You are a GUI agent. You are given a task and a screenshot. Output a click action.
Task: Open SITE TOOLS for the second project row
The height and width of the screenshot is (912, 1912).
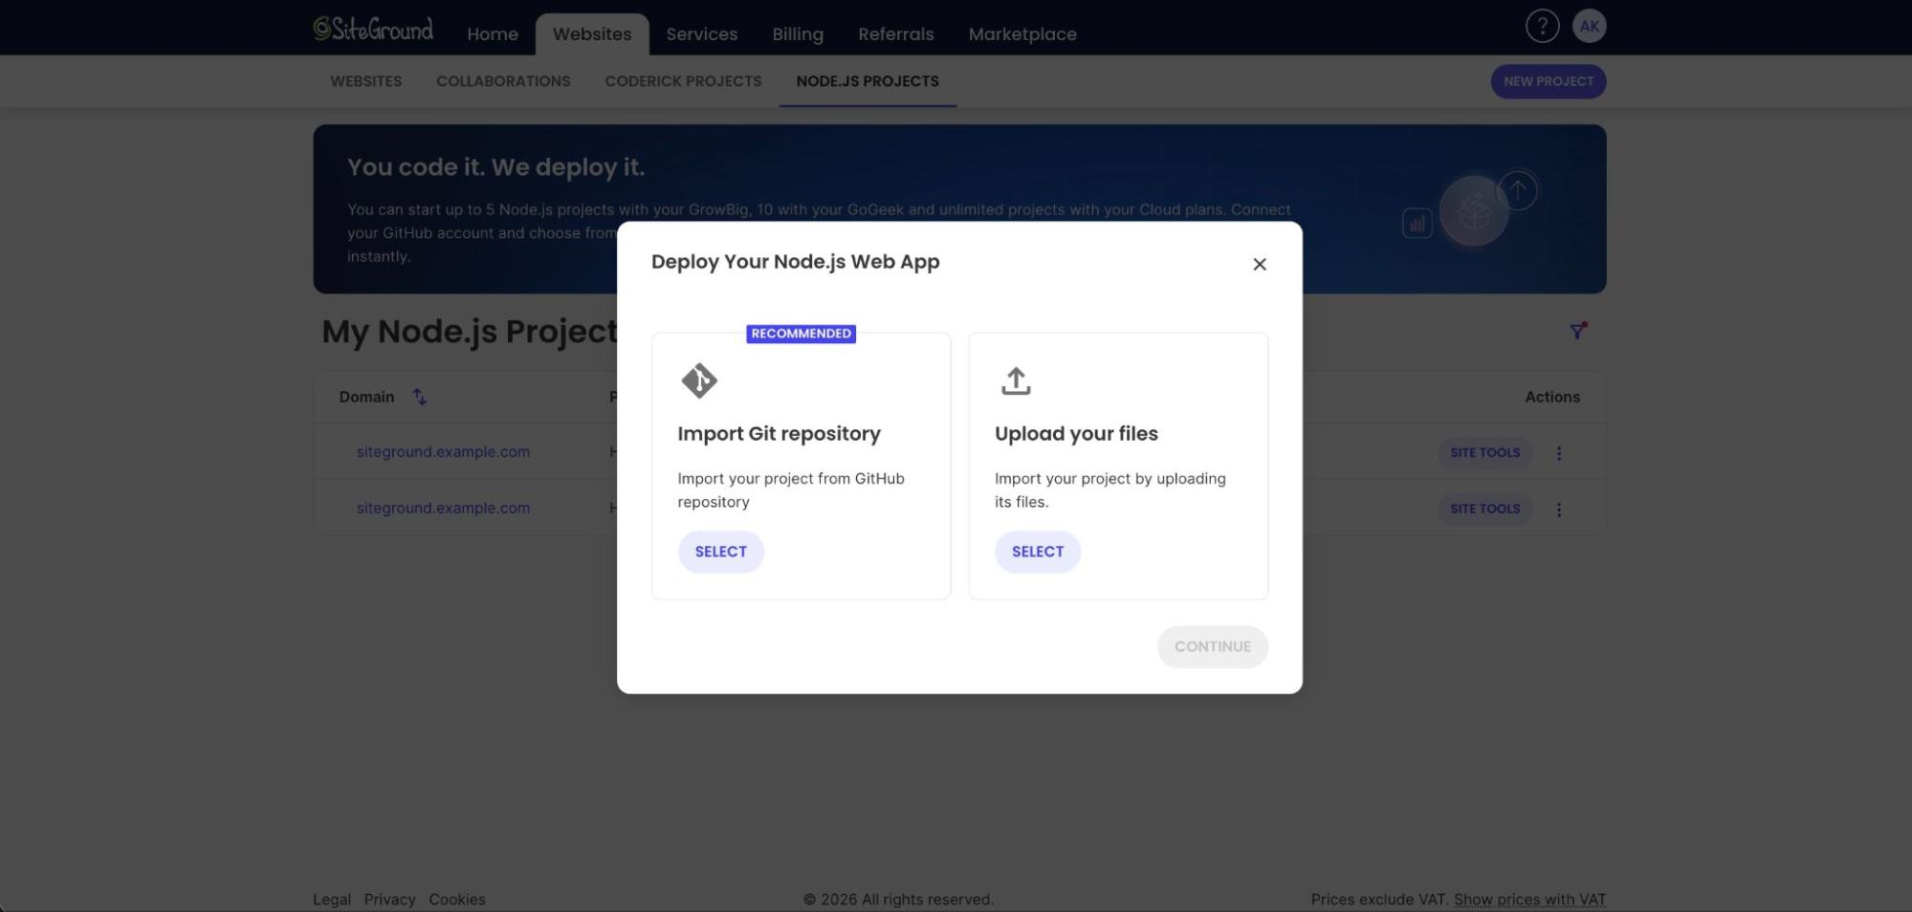point(1484,510)
